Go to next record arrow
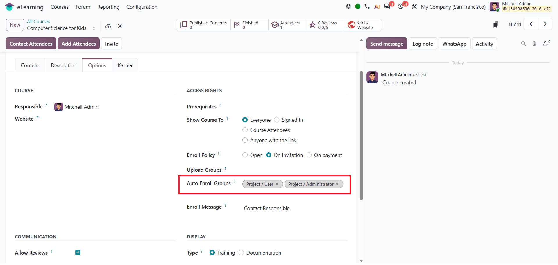This screenshot has width=558, height=265. (545, 24)
